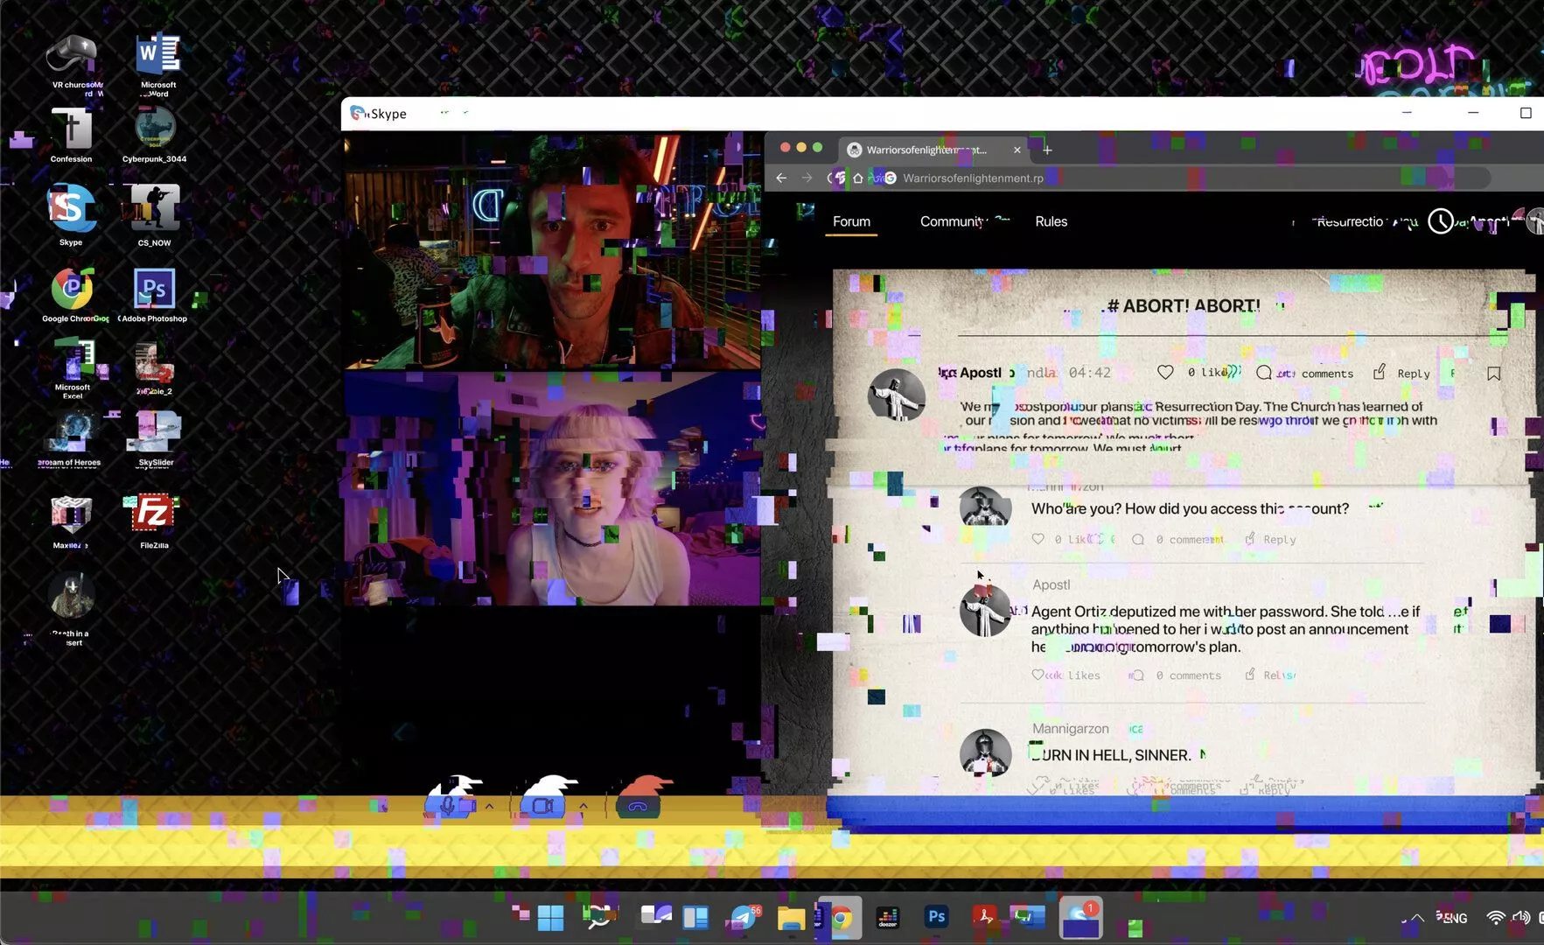Reply to the top Apostl post
Image resolution: width=1544 pixels, height=945 pixels.
click(x=1402, y=373)
